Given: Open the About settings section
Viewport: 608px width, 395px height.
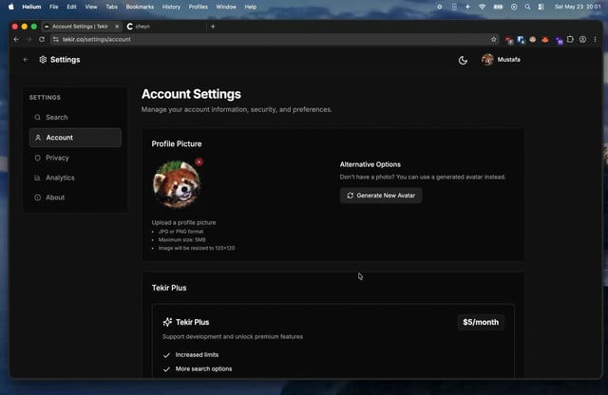Looking at the screenshot, I should pos(75,197).
